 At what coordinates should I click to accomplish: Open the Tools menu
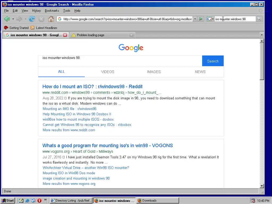tap(67, 11)
